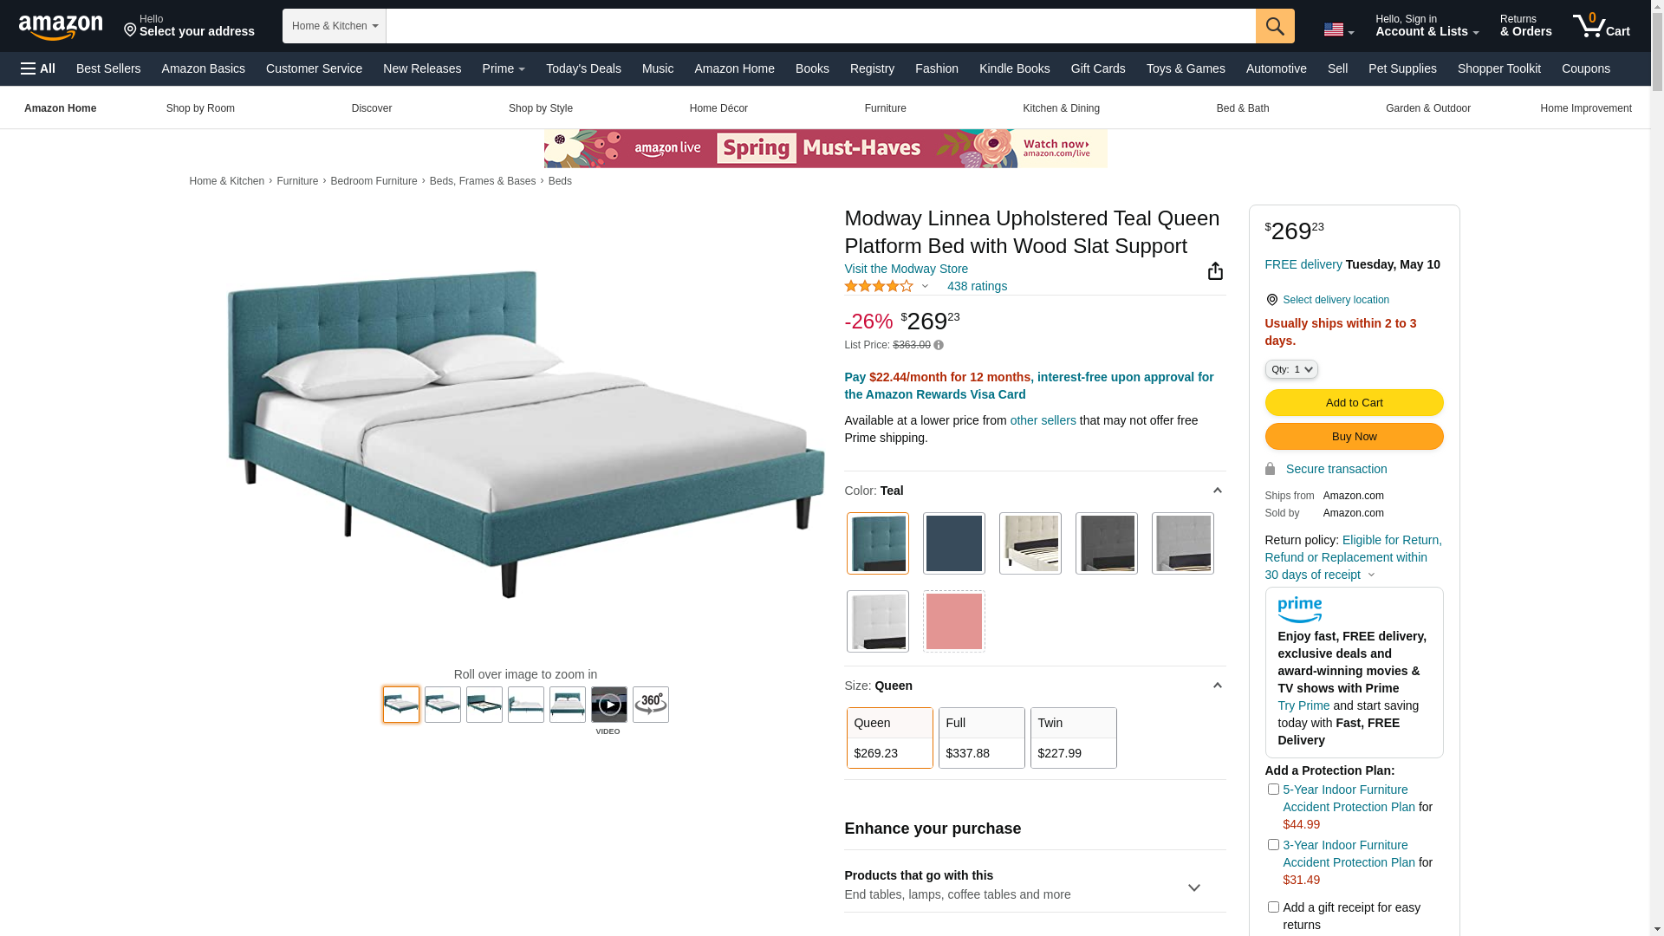Image resolution: width=1664 pixels, height=936 pixels.
Task: Play the product video thumbnail
Action: coord(609,705)
